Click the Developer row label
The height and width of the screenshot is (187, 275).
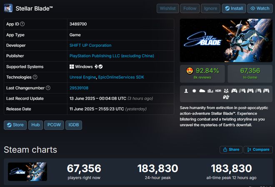[x=16, y=45]
